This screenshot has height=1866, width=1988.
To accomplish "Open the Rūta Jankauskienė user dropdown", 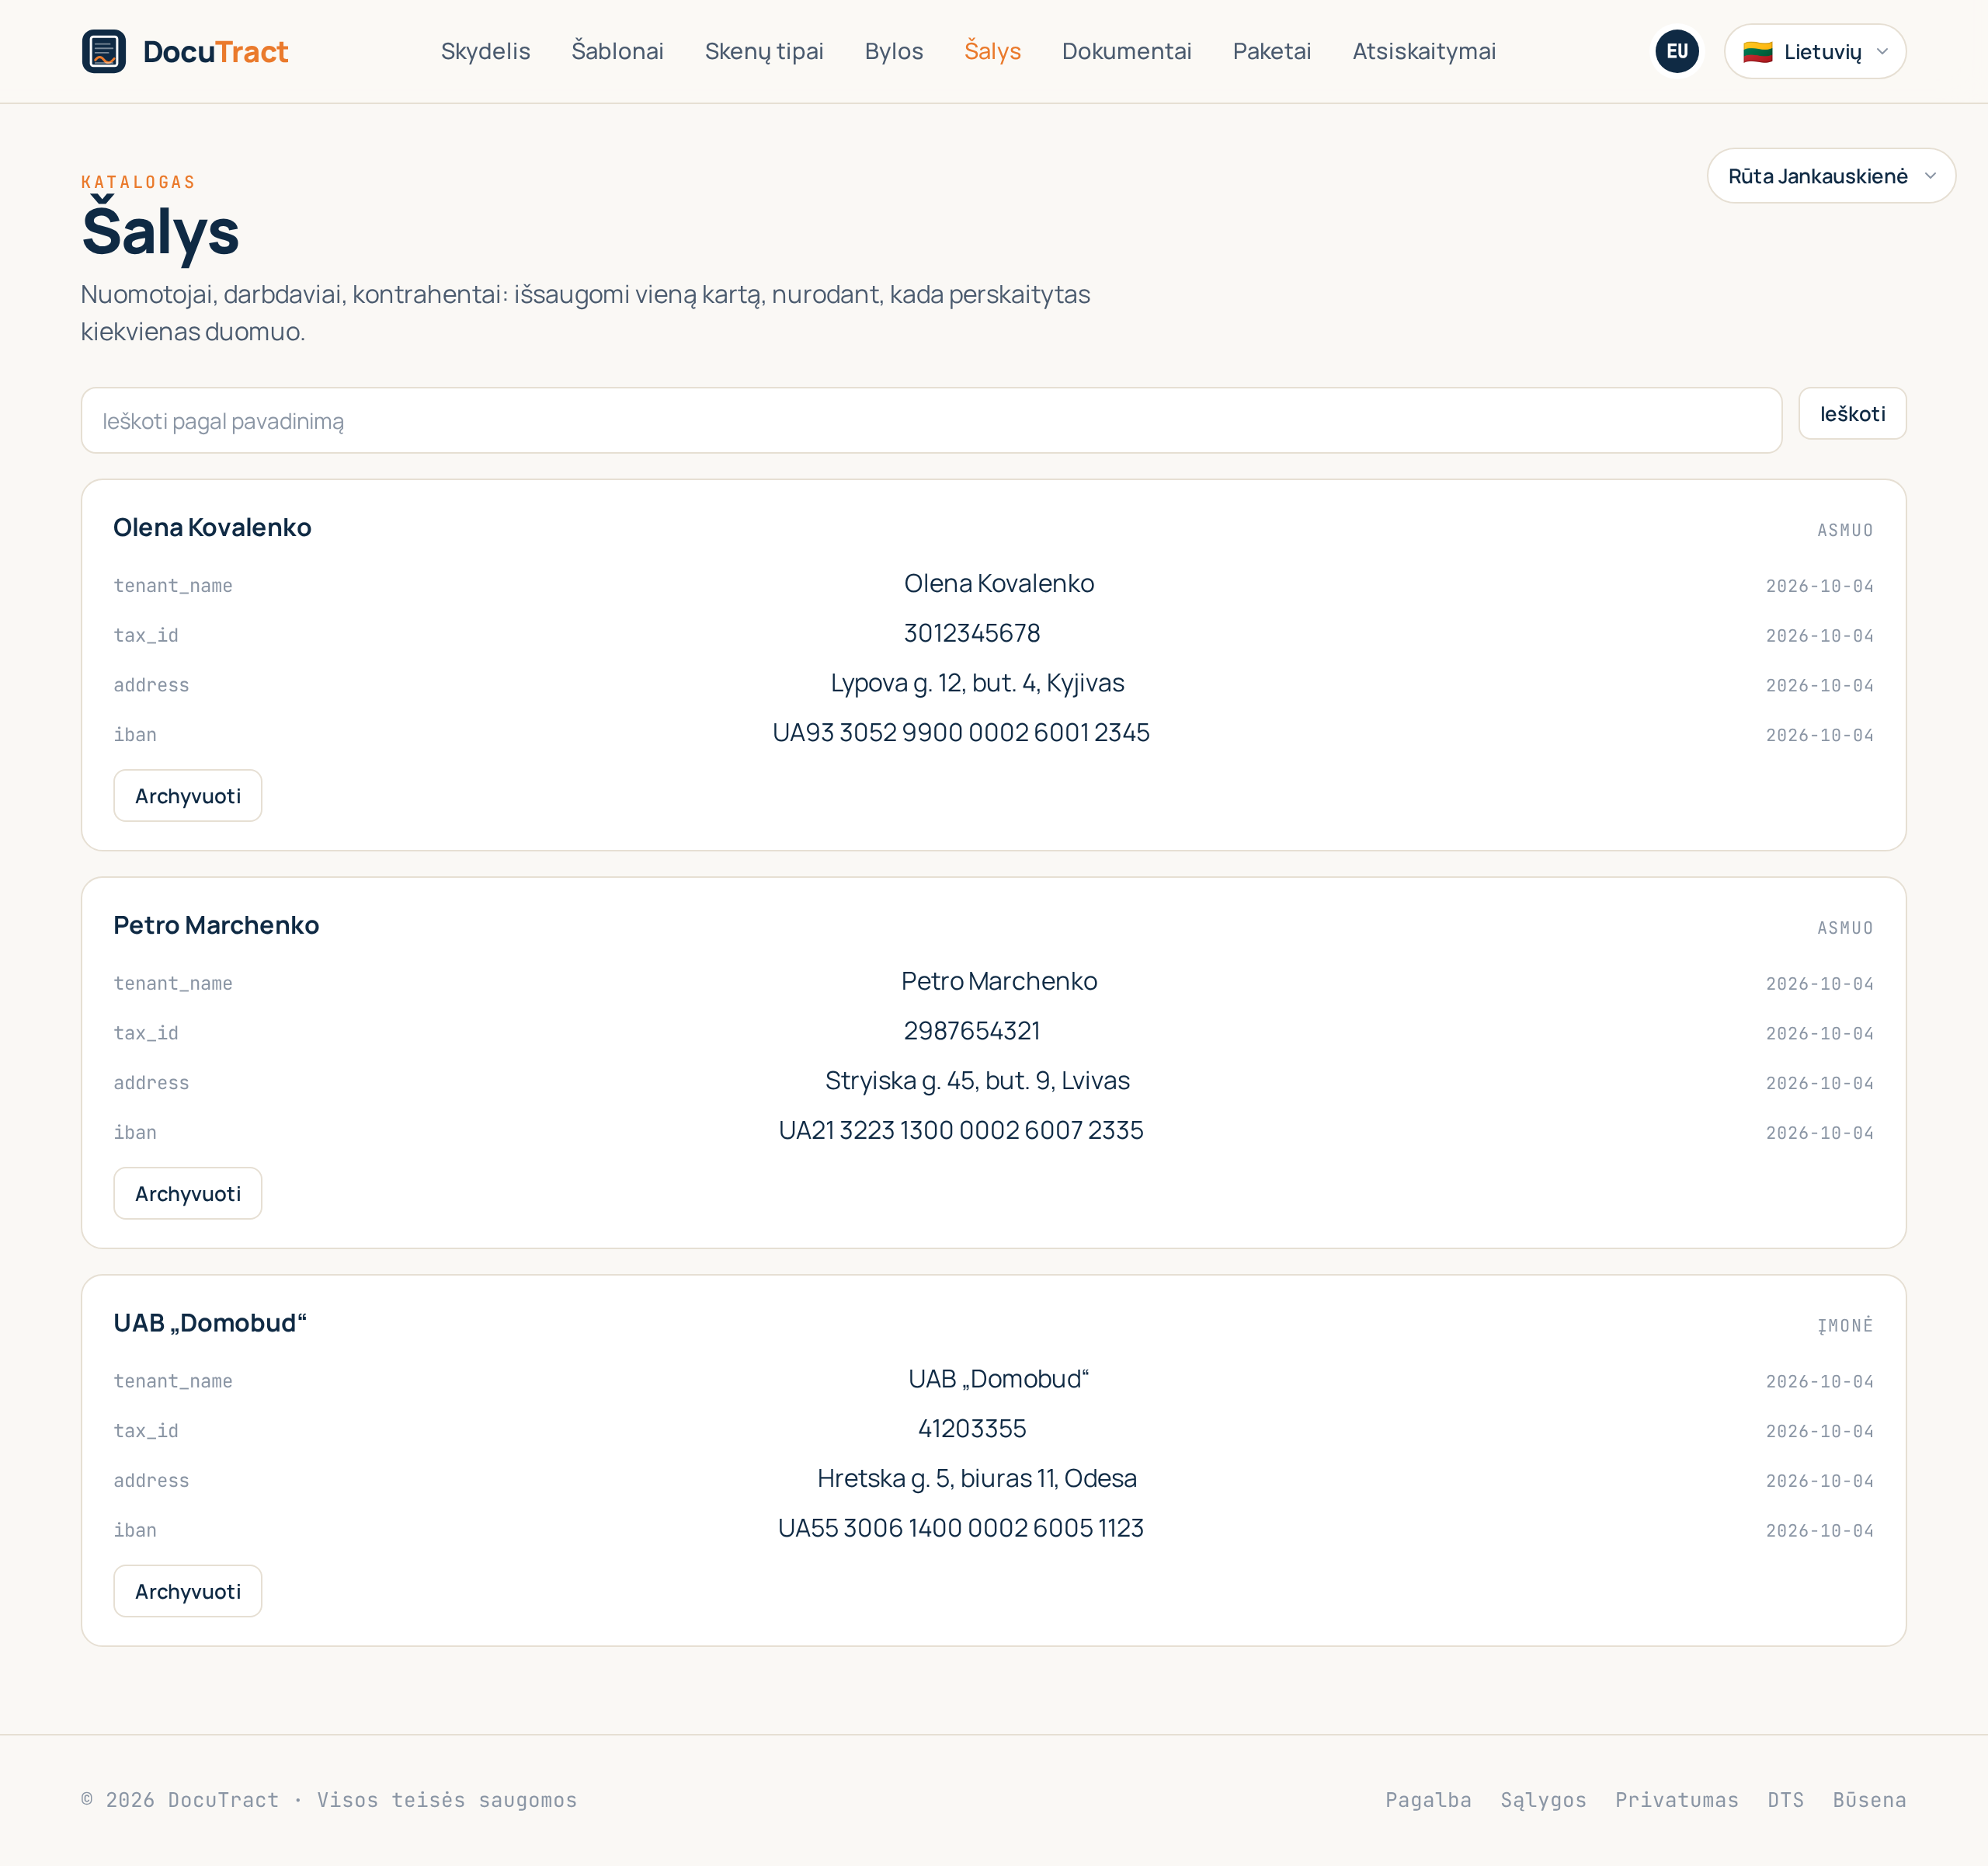I will pyautogui.click(x=1830, y=176).
